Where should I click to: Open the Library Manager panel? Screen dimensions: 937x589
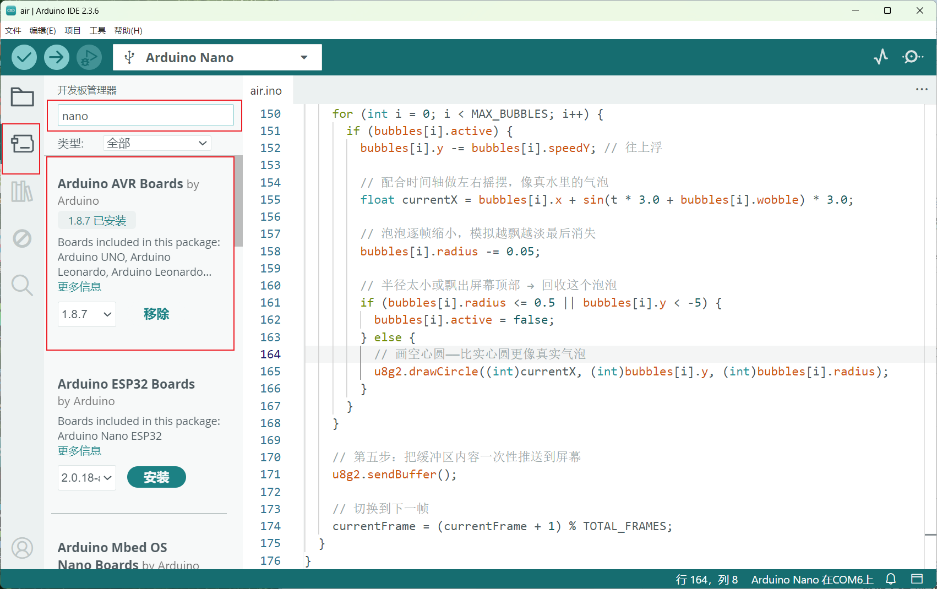pos(22,192)
